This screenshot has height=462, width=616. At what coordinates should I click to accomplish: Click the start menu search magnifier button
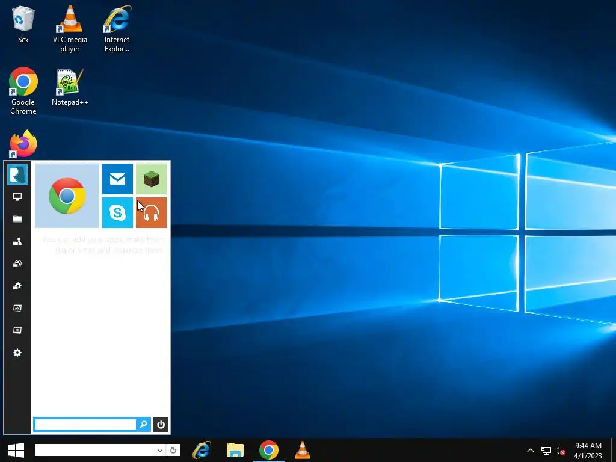click(x=143, y=424)
